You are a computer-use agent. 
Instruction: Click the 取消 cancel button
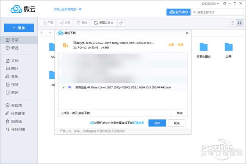[x=176, y=123]
